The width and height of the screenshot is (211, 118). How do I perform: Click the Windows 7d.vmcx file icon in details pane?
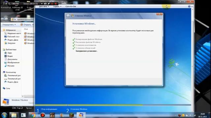6,102
